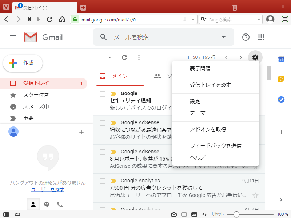Viewport: 291px width, 218px height.
Task: Open 受信トレイ folder in sidebar
Action: 44,84
